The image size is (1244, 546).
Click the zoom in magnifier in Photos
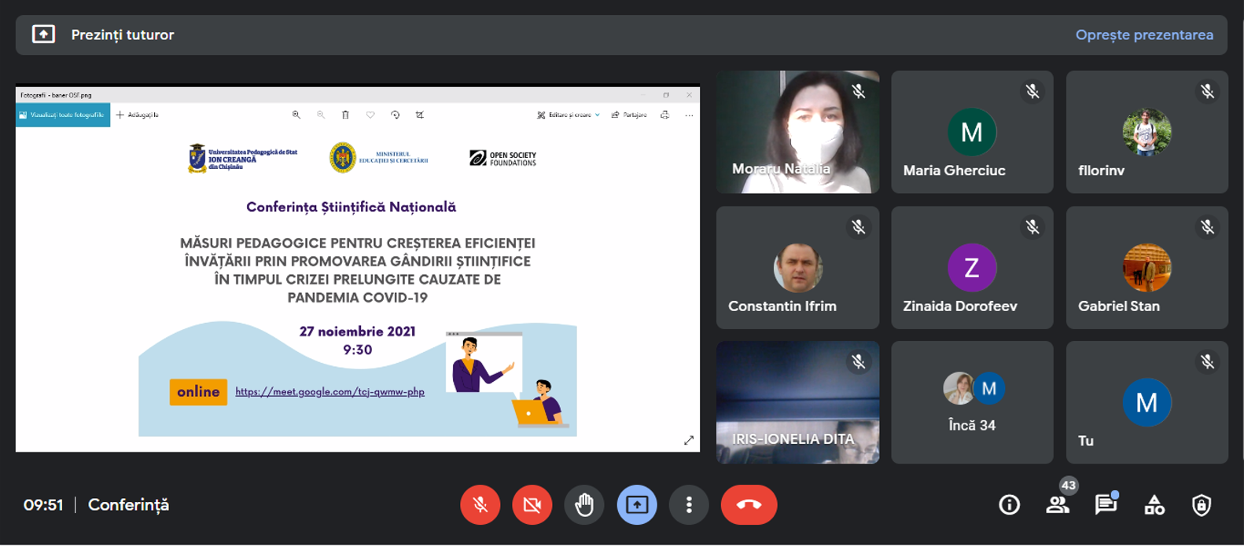point(296,115)
